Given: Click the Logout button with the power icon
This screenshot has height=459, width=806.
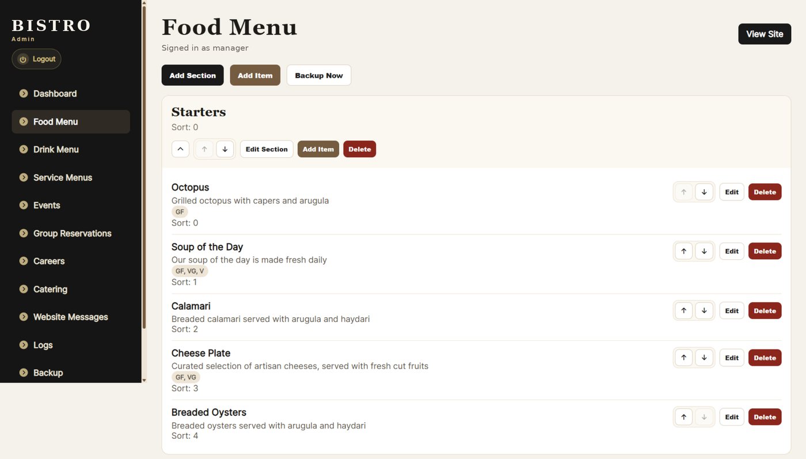Looking at the screenshot, I should click(36, 59).
